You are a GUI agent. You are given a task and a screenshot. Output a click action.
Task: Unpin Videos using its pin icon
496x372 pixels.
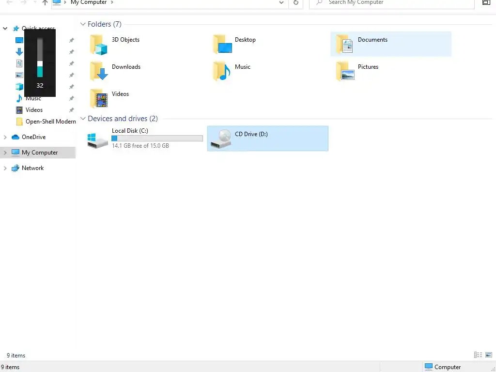tap(72, 110)
